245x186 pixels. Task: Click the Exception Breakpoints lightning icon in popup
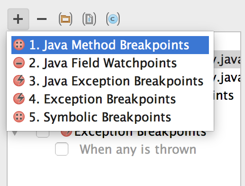click(x=19, y=99)
